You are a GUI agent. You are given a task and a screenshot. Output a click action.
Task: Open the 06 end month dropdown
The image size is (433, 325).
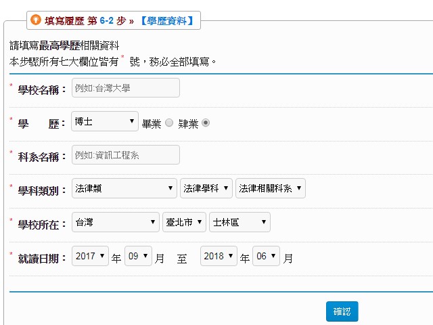point(265,257)
